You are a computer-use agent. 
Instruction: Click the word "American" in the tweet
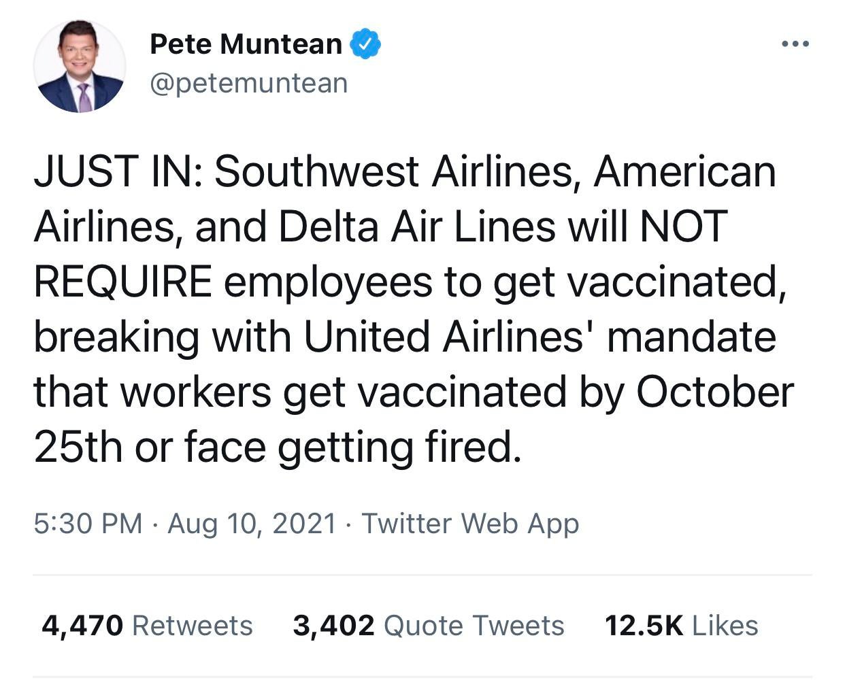[684, 171]
